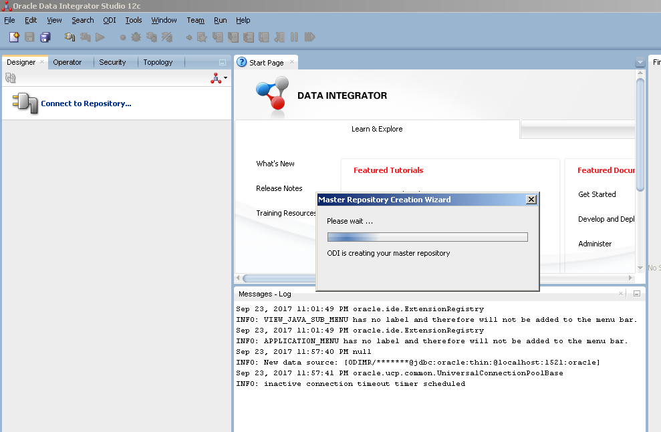
Task: Collapse the Messages - Log panel
Action: (636, 293)
